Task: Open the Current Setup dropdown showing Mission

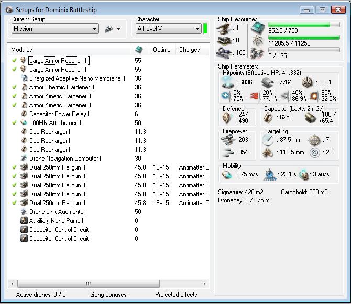Action: click(55, 29)
